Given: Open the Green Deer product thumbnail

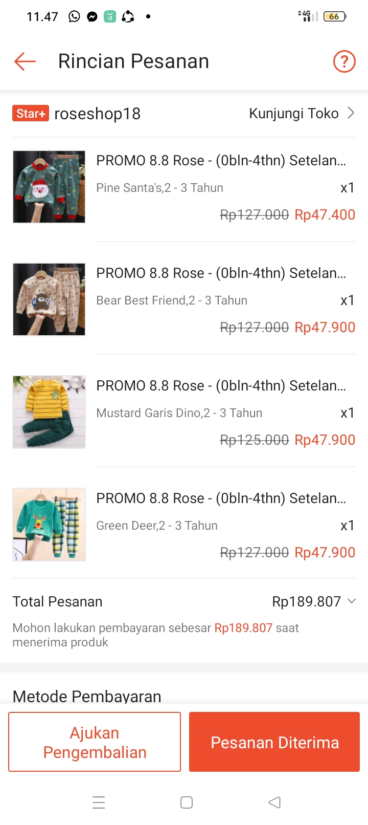Looking at the screenshot, I should tap(49, 525).
